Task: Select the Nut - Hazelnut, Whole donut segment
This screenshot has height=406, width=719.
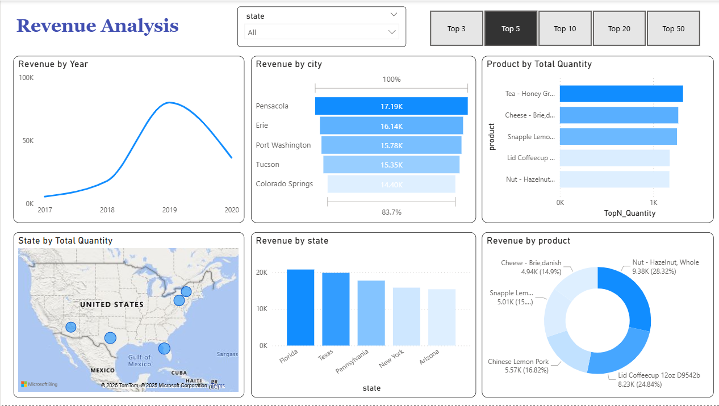Action: [x=632, y=295]
